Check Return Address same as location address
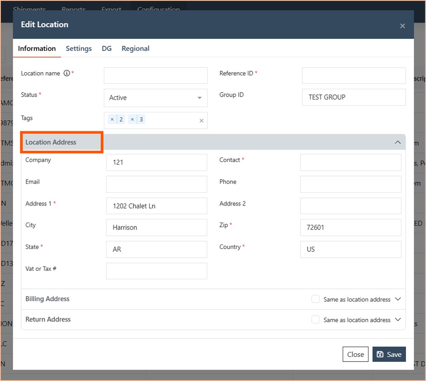426x381 pixels. click(315, 319)
